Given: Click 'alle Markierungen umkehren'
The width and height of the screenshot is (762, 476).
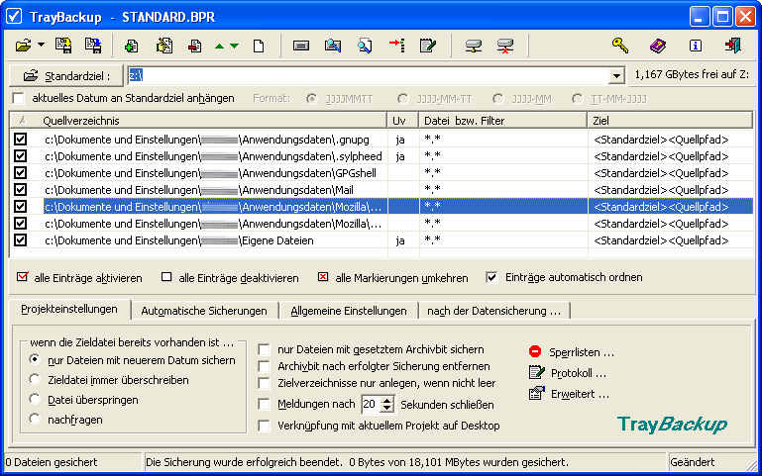Looking at the screenshot, I should pos(392,278).
